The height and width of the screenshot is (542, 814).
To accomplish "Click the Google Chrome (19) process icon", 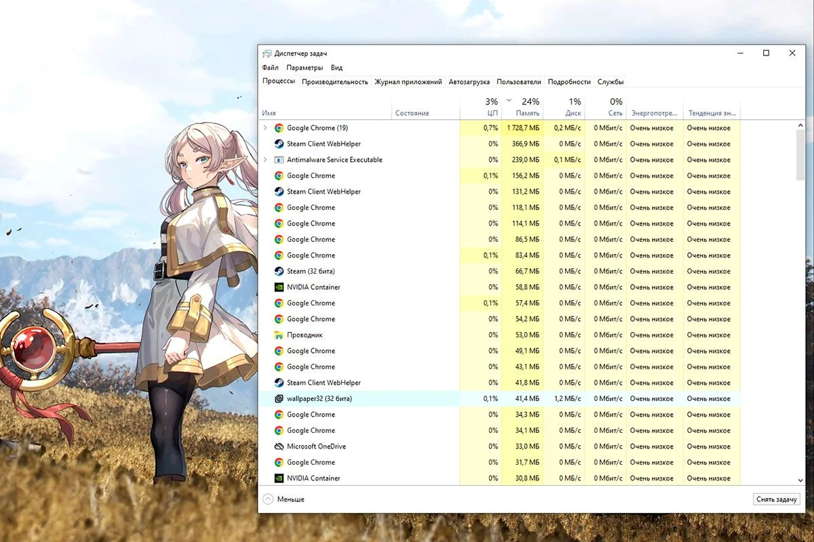I will [x=279, y=128].
